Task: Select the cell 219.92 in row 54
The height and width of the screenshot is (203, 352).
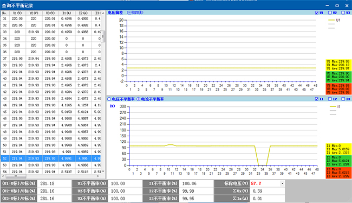Action: [34, 172]
